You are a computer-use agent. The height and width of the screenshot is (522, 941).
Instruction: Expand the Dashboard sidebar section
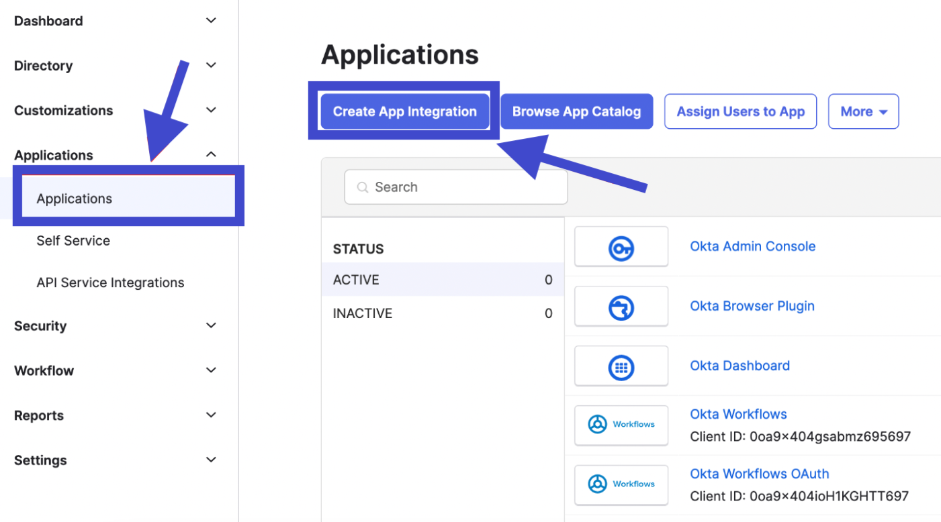211,21
